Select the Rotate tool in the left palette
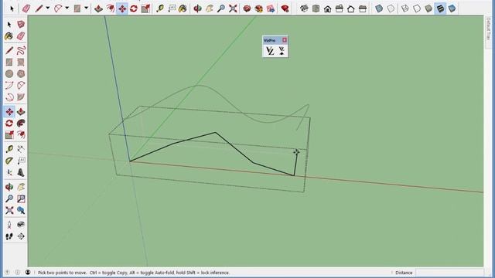 [9, 124]
